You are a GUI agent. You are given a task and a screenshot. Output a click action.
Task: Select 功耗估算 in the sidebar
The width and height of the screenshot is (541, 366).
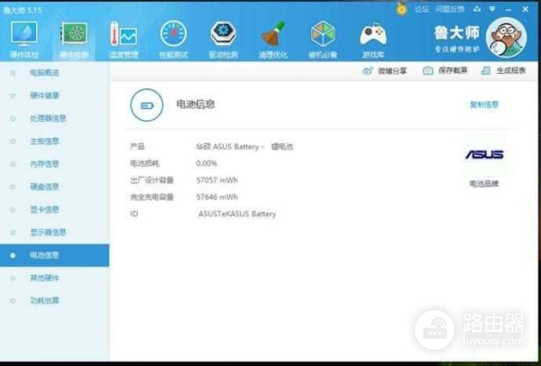(x=54, y=300)
